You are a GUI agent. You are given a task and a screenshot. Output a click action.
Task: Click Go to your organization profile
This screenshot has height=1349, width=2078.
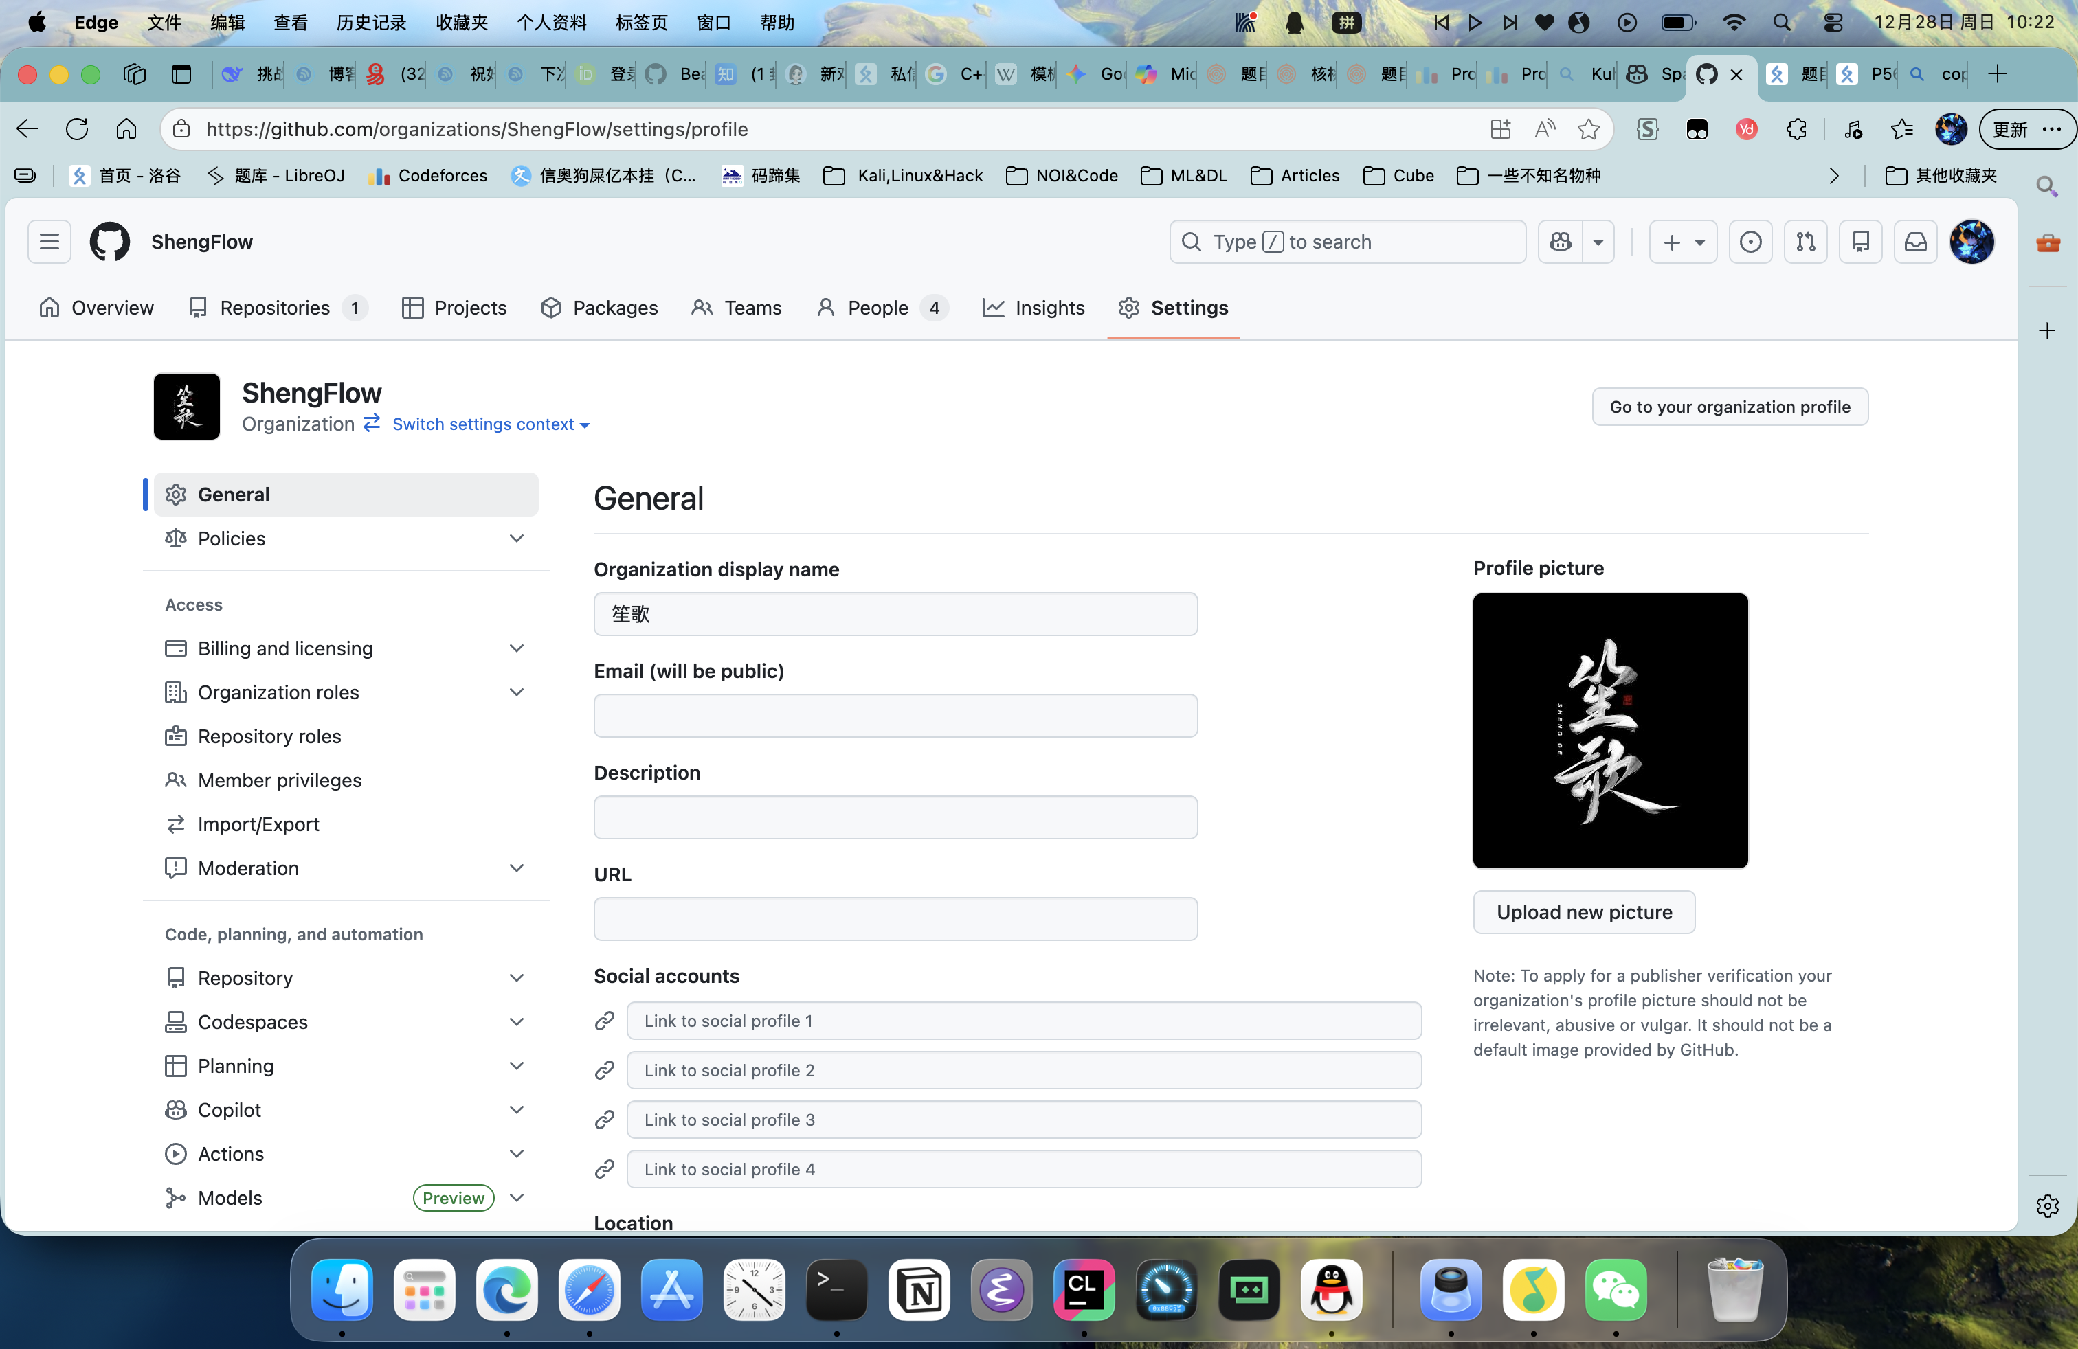[1729, 407]
